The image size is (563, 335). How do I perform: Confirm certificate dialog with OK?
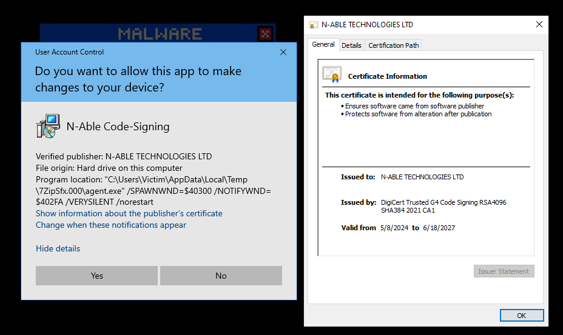[521, 316]
